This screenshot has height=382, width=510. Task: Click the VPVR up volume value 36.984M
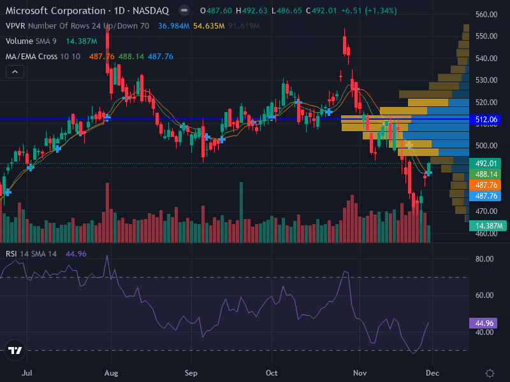click(173, 26)
